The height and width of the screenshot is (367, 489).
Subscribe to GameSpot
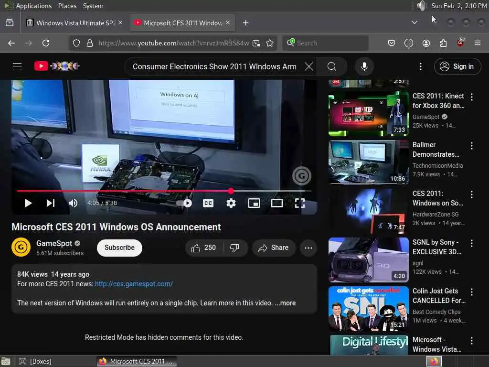pyautogui.click(x=119, y=248)
